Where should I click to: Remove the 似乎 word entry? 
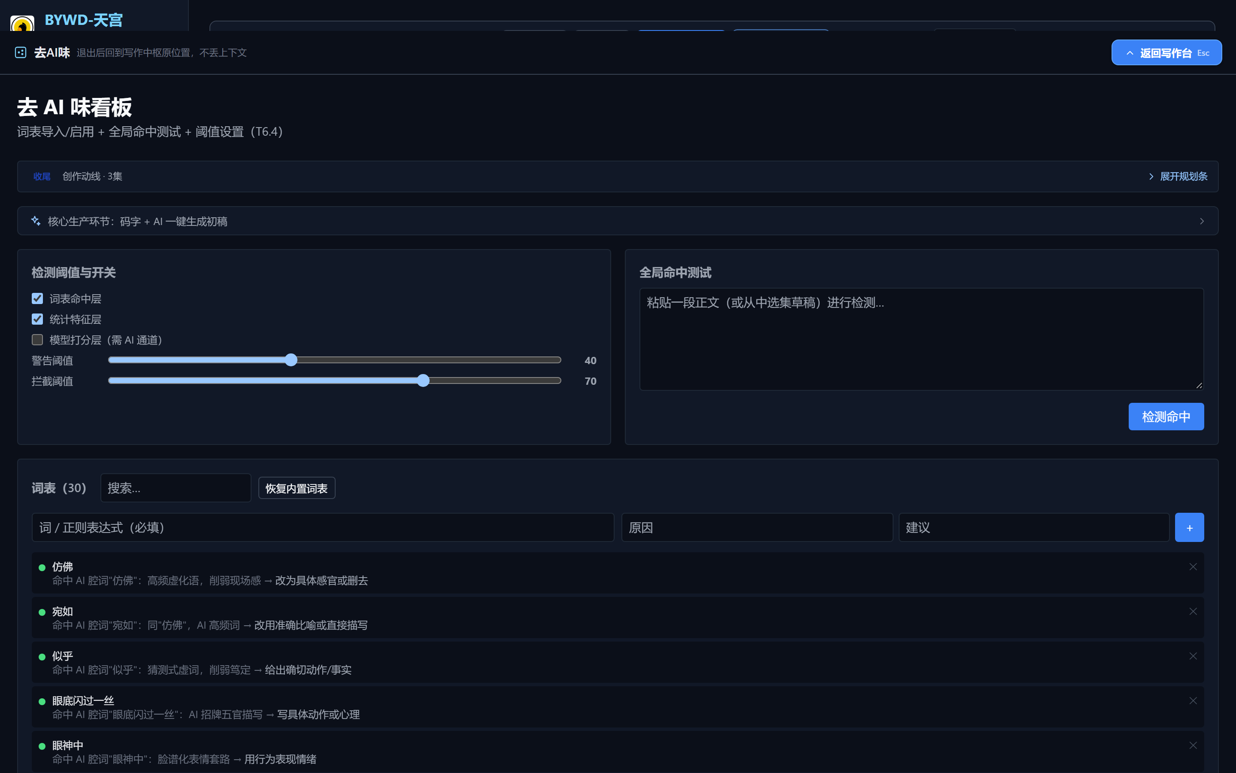point(1193,656)
